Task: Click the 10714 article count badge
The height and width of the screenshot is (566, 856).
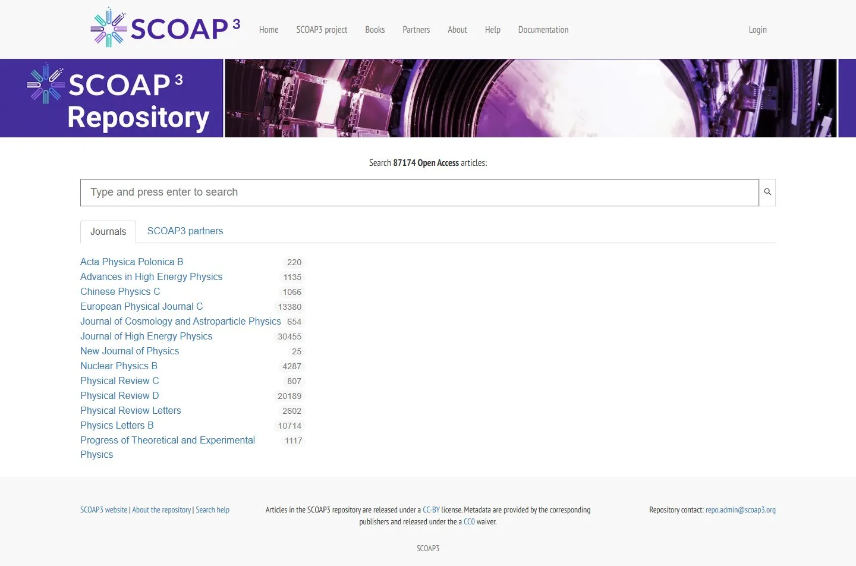Action: 290,426
